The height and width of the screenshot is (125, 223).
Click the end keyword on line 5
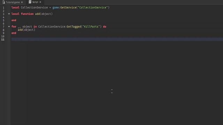tap(14, 20)
